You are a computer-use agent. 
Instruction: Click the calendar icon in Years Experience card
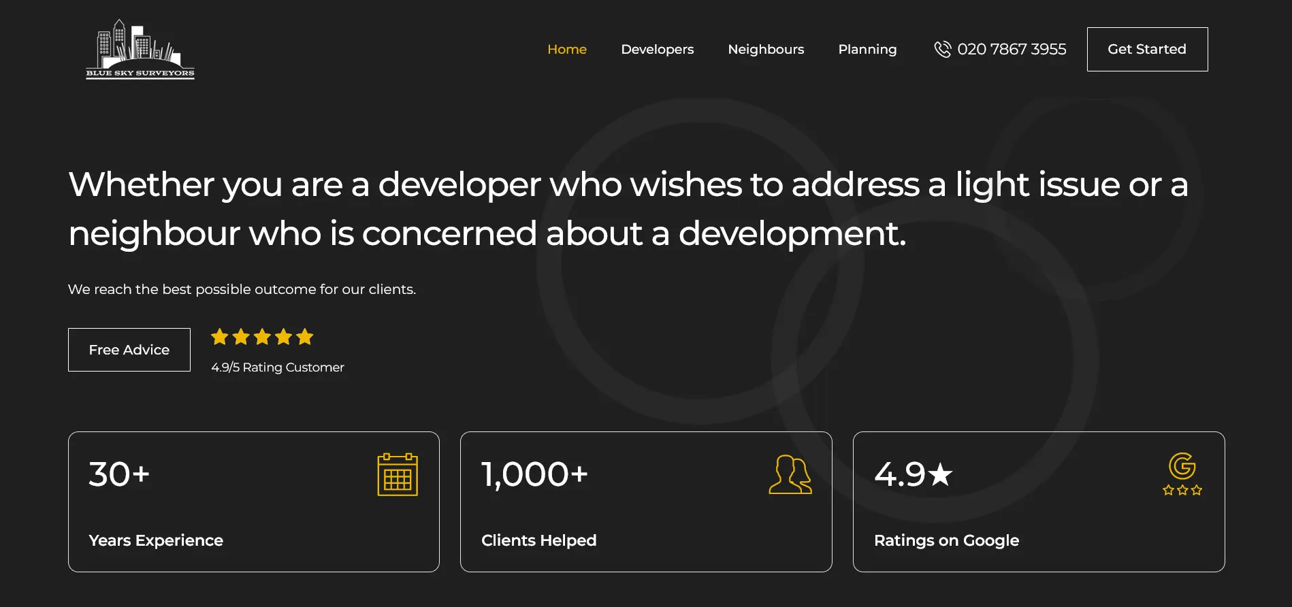point(398,474)
